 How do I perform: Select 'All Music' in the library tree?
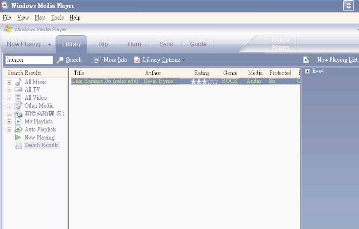coord(35,82)
